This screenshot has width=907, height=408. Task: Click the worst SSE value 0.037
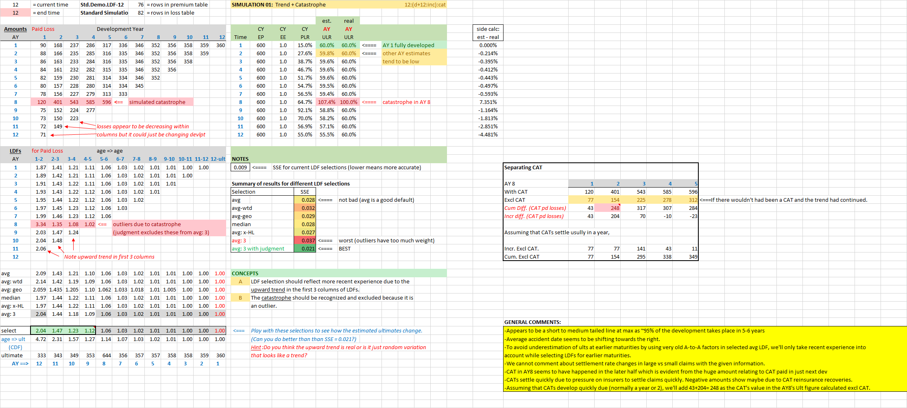coord(305,240)
